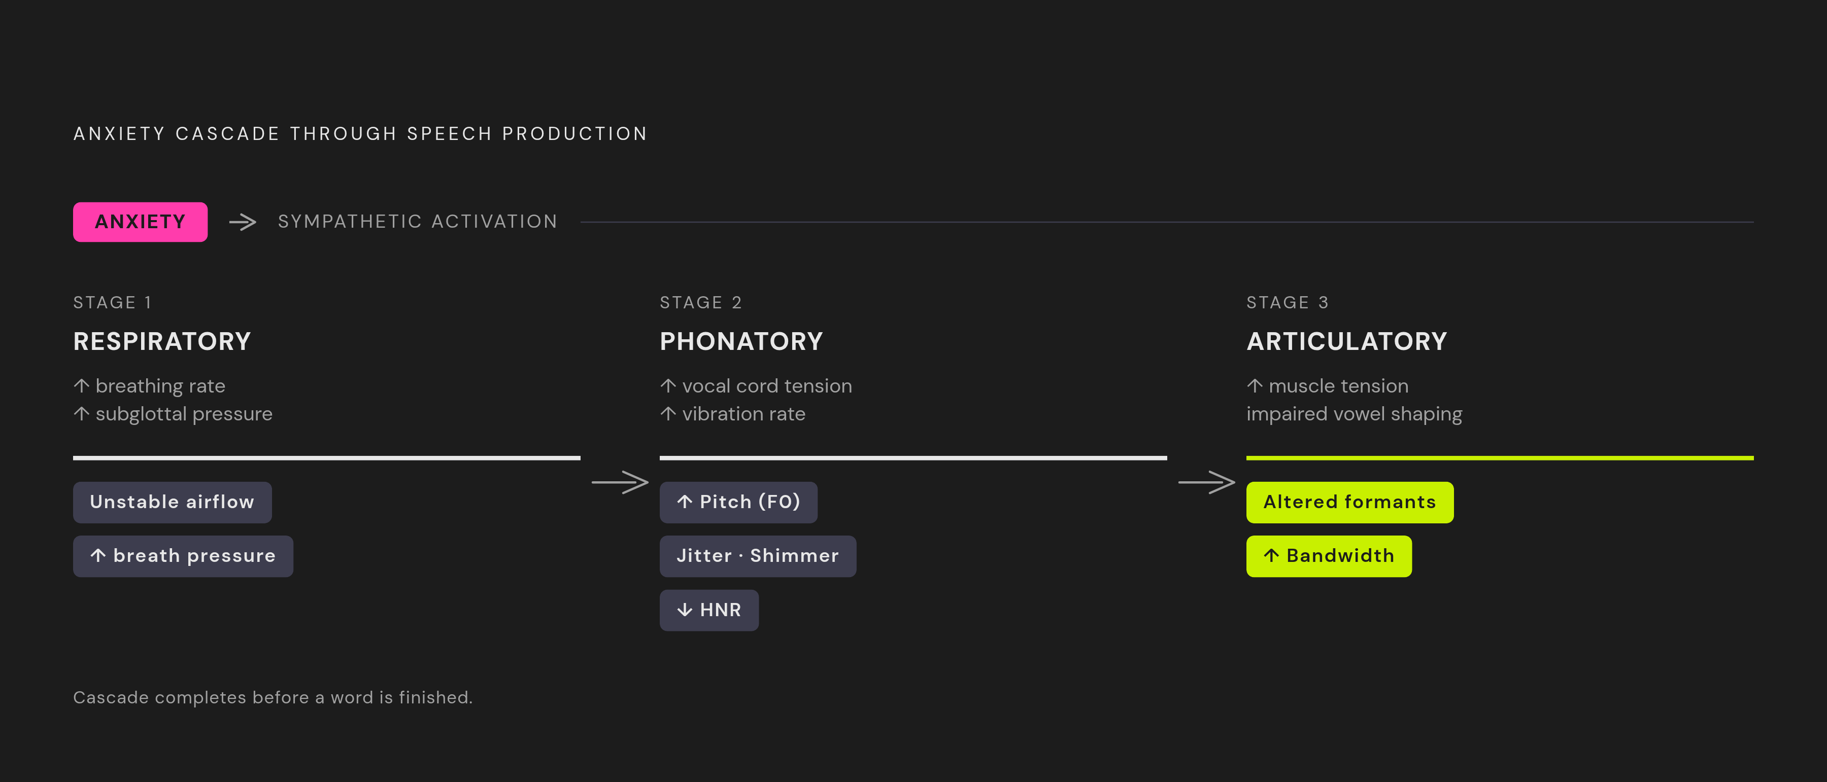The height and width of the screenshot is (782, 1827).
Task: Click the RESPIRATORY heading
Action: click(162, 341)
